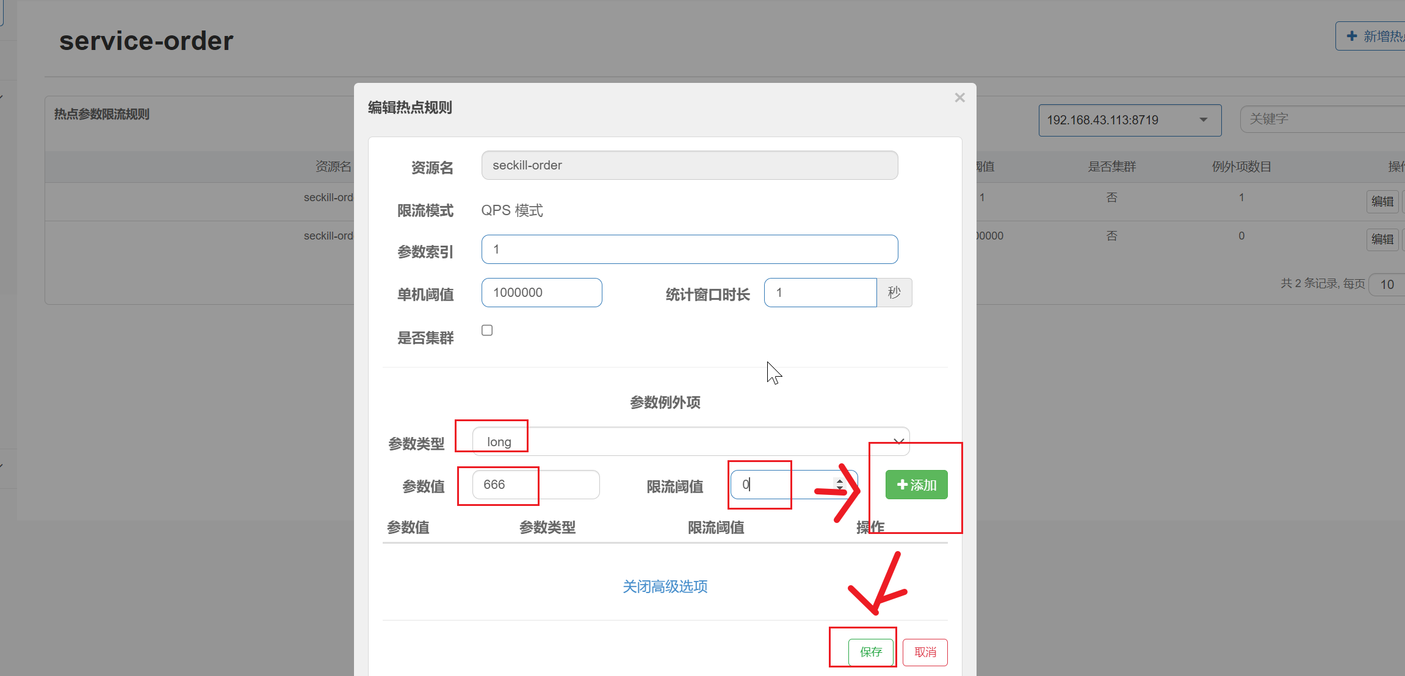This screenshot has height=676, width=1405.
Task: Click the 单机阈值 input box
Action: pos(541,293)
